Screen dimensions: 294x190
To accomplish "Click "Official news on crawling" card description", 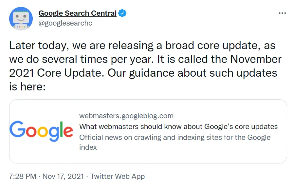I will [x=175, y=137].
